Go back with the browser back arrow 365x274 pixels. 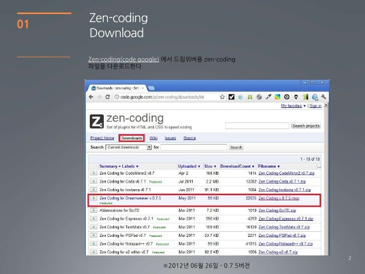tap(91, 97)
